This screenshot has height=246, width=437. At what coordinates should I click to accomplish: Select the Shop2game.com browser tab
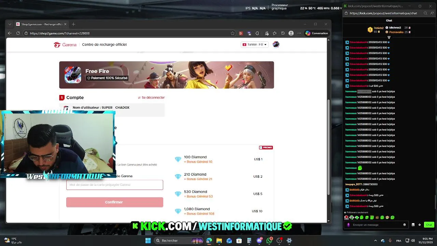41,24
